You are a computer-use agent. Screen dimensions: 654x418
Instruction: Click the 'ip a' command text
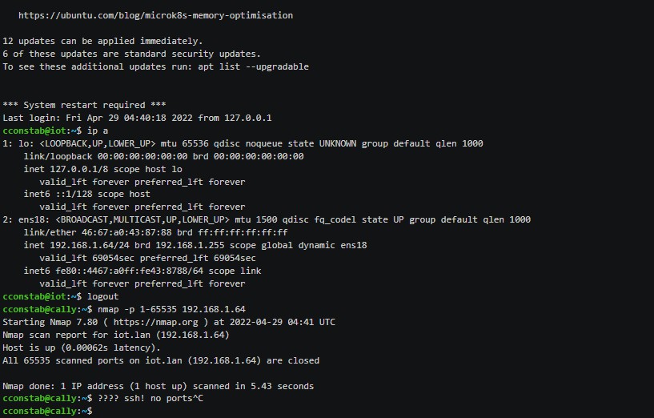98,131
